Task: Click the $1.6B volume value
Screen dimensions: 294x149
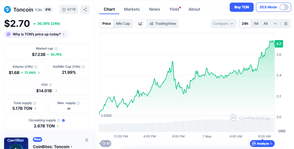Action: coord(14,73)
